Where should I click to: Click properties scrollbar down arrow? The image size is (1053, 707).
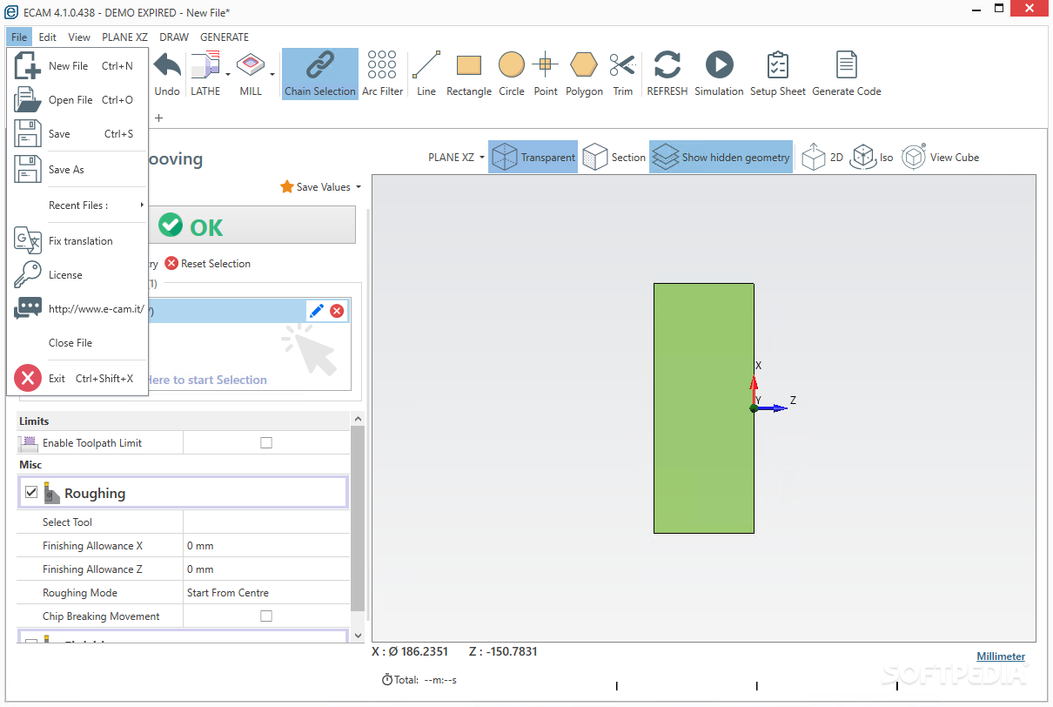[x=358, y=637]
